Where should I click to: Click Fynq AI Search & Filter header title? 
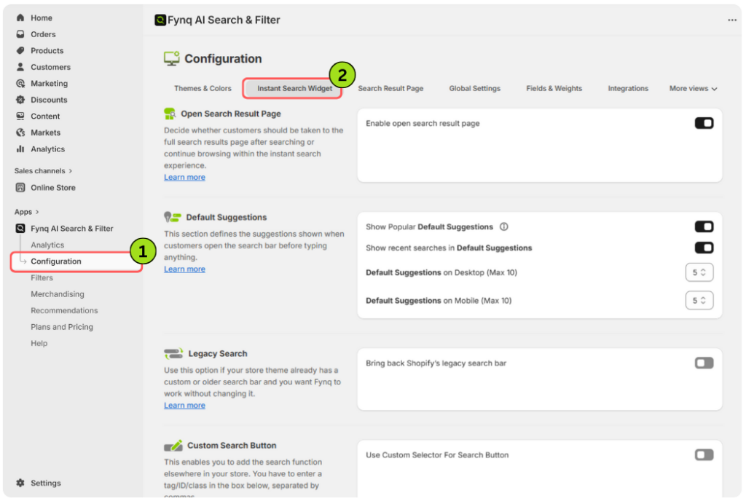coord(224,20)
